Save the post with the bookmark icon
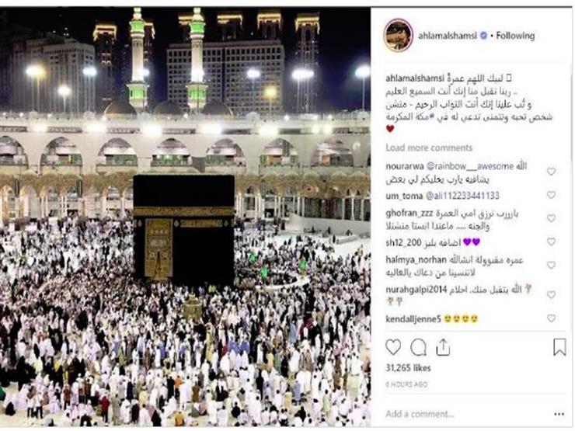 click(559, 347)
